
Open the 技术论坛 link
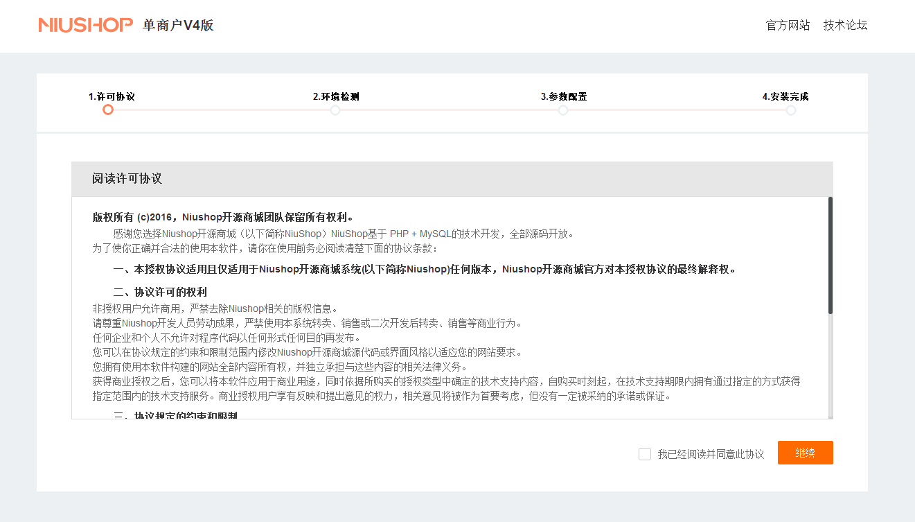coord(845,26)
